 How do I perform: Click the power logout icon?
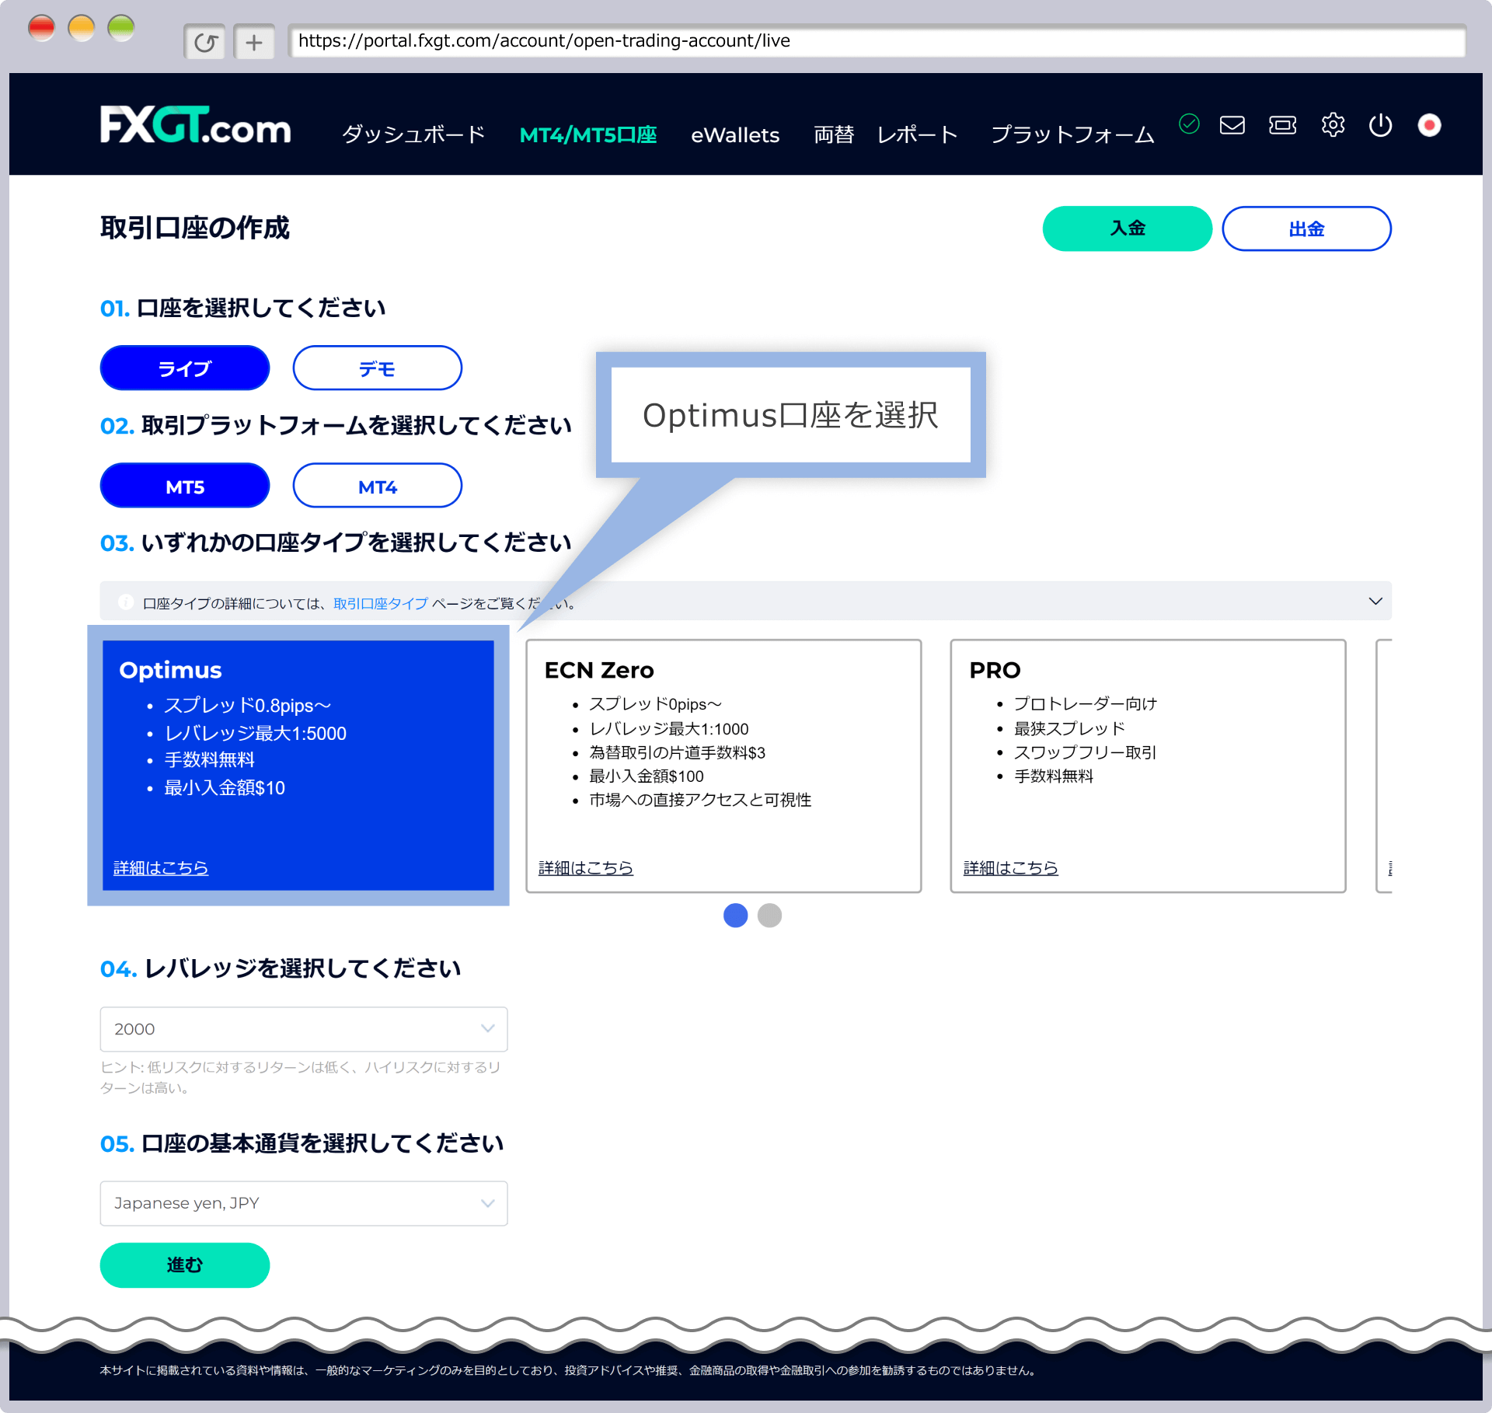[x=1380, y=124]
